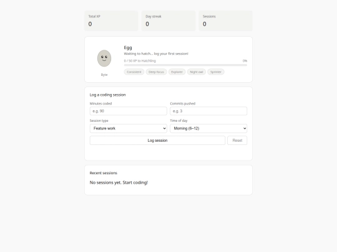Screen dimensions: 337x252
Task: Click the Egg stage title
Action: [x=128, y=47]
